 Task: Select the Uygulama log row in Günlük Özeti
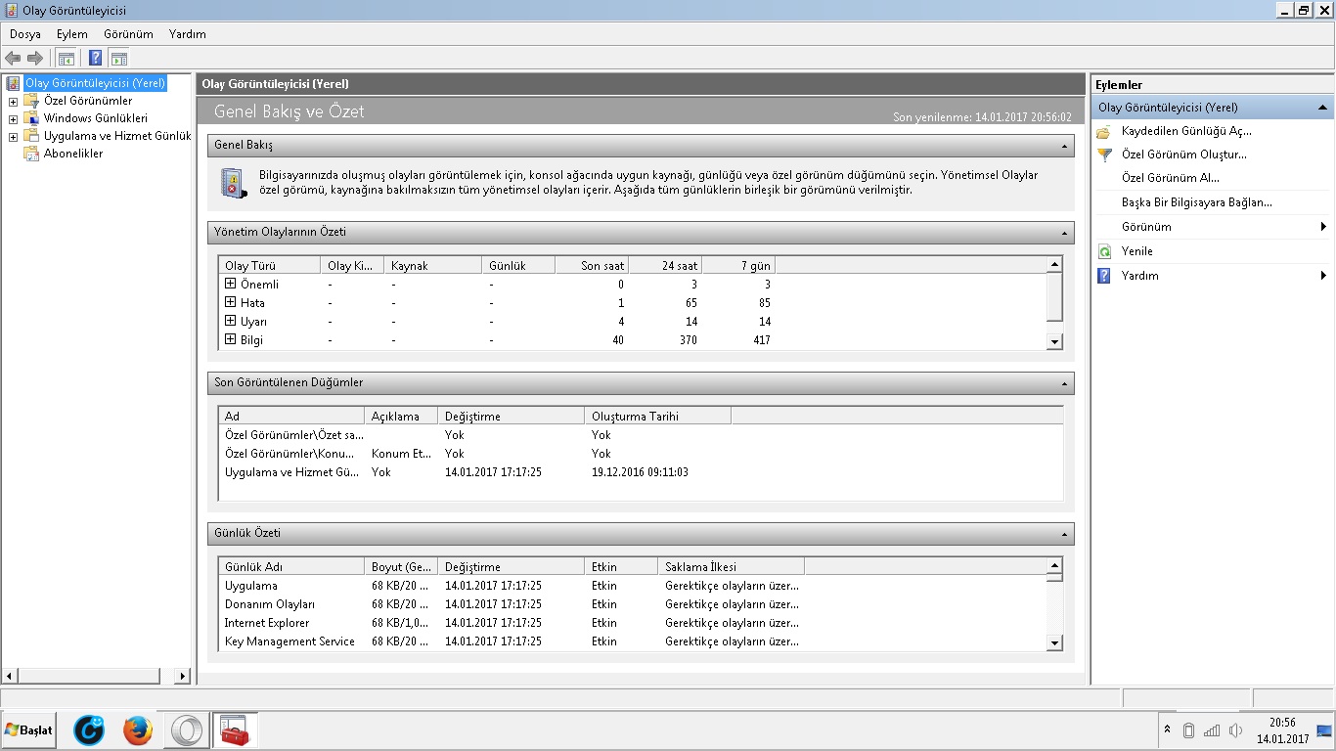[632, 585]
